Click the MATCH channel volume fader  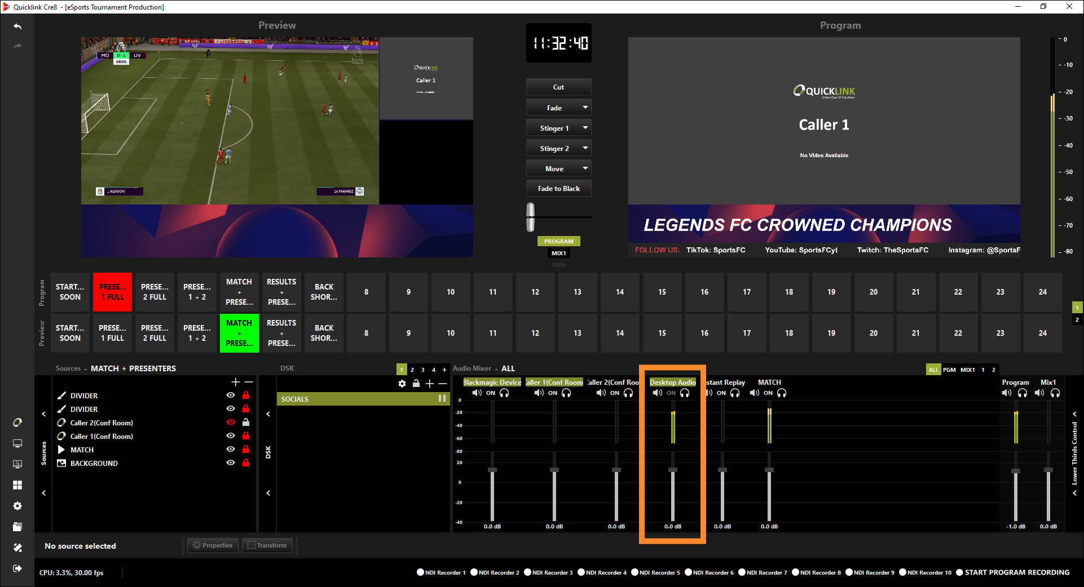pos(769,470)
